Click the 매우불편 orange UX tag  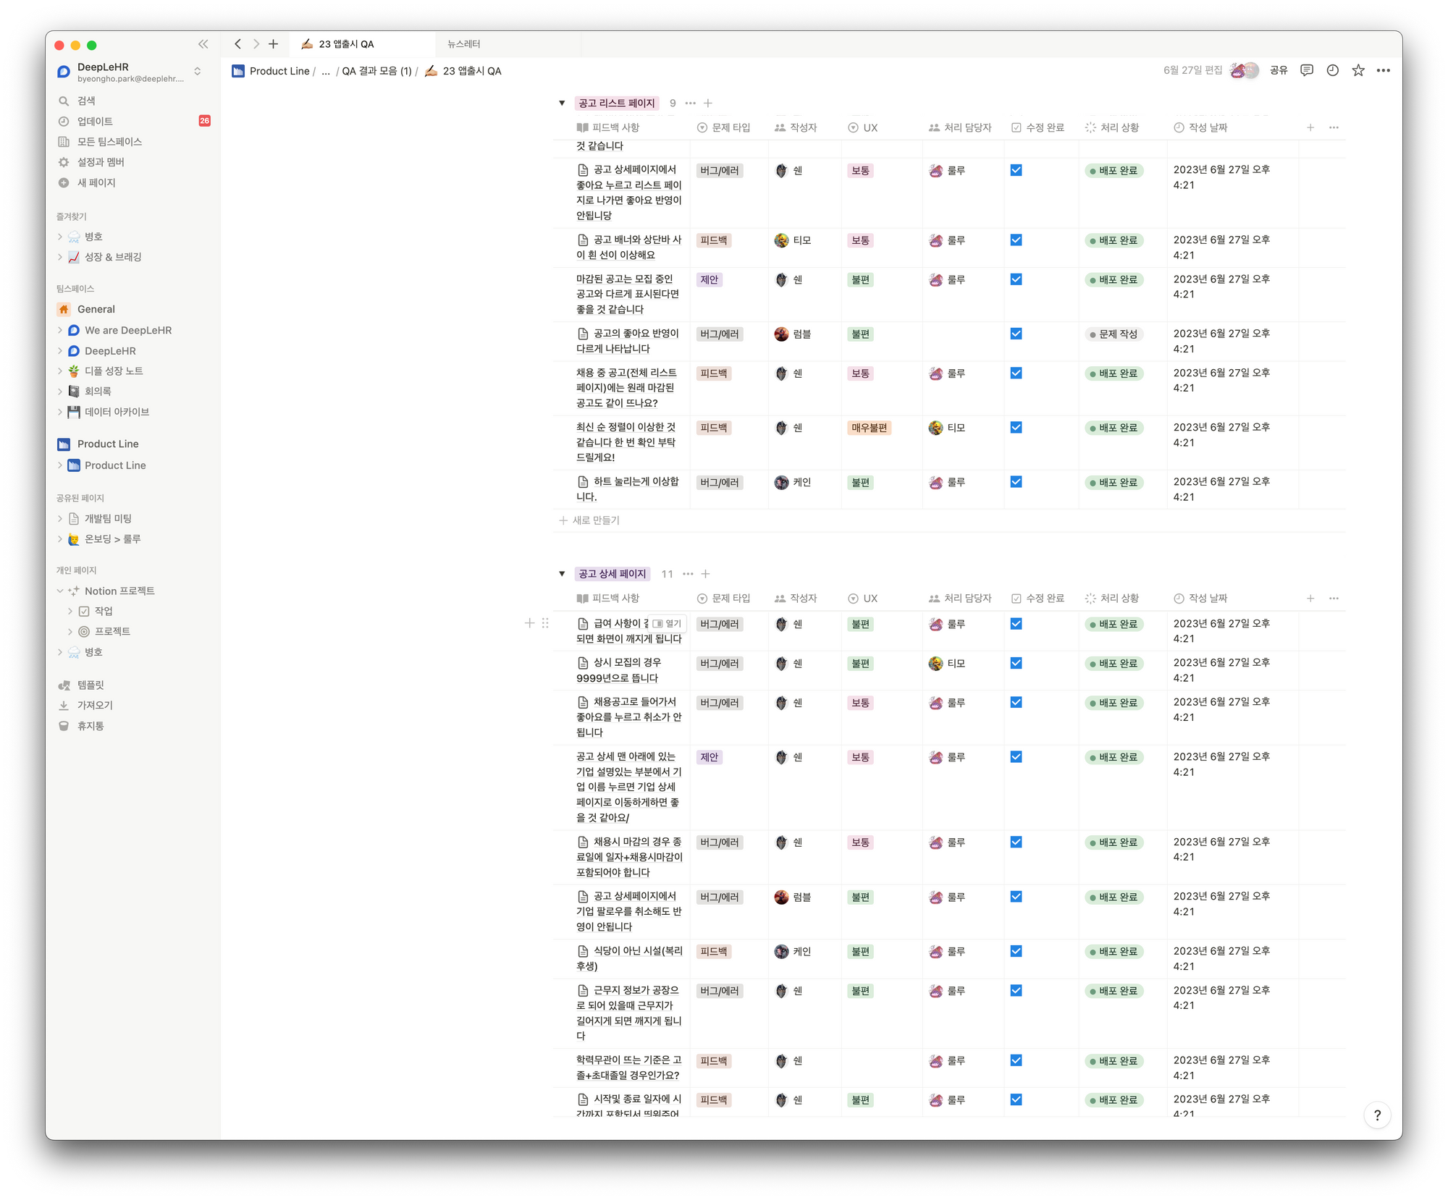click(x=869, y=428)
